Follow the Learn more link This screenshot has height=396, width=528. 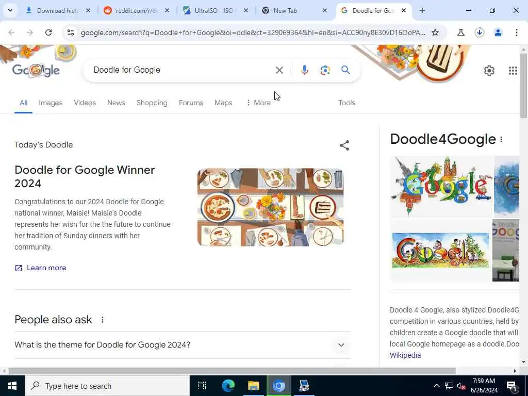[40, 268]
